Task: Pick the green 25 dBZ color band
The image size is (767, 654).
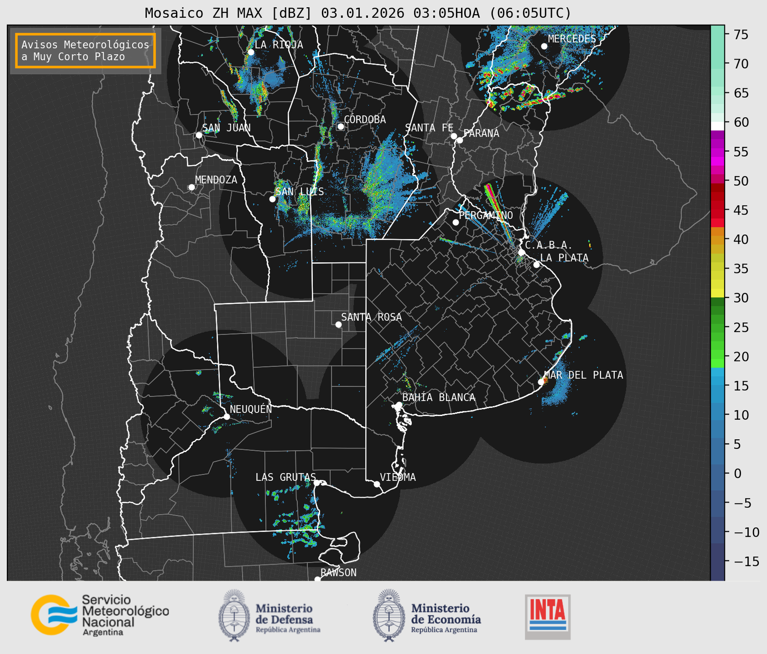Action: click(x=717, y=327)
